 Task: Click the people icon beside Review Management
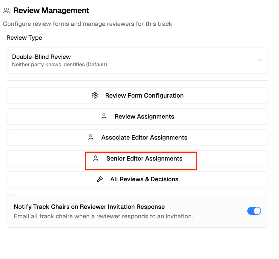pos(7,11)
